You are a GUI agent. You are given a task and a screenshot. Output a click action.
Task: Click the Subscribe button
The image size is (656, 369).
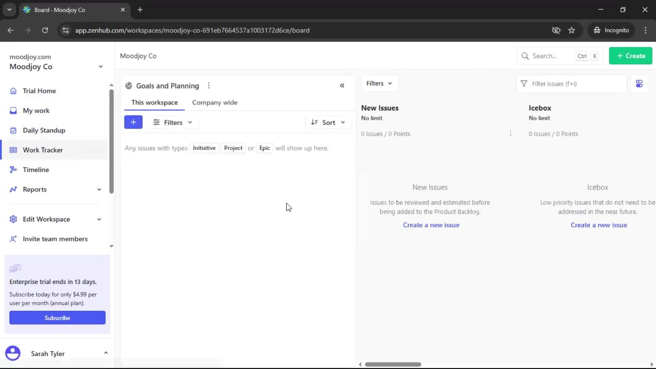pos(57,317)
